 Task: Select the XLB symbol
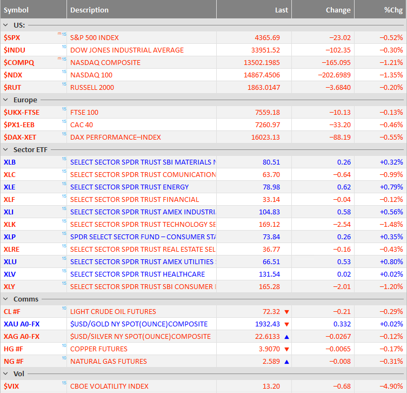point(10,162)
